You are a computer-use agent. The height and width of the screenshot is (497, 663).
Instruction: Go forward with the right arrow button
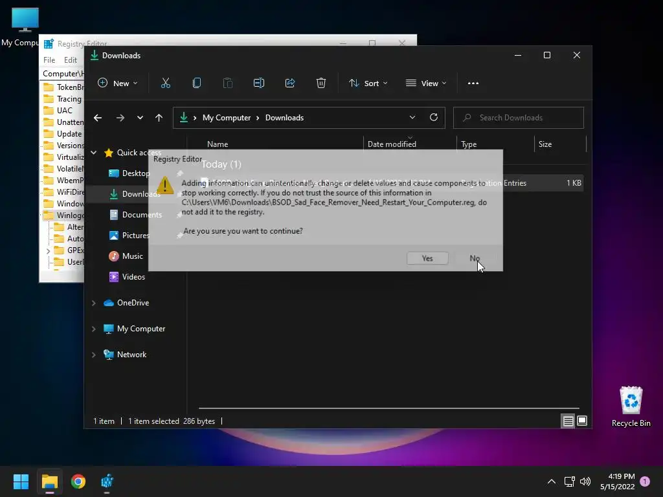120,118
